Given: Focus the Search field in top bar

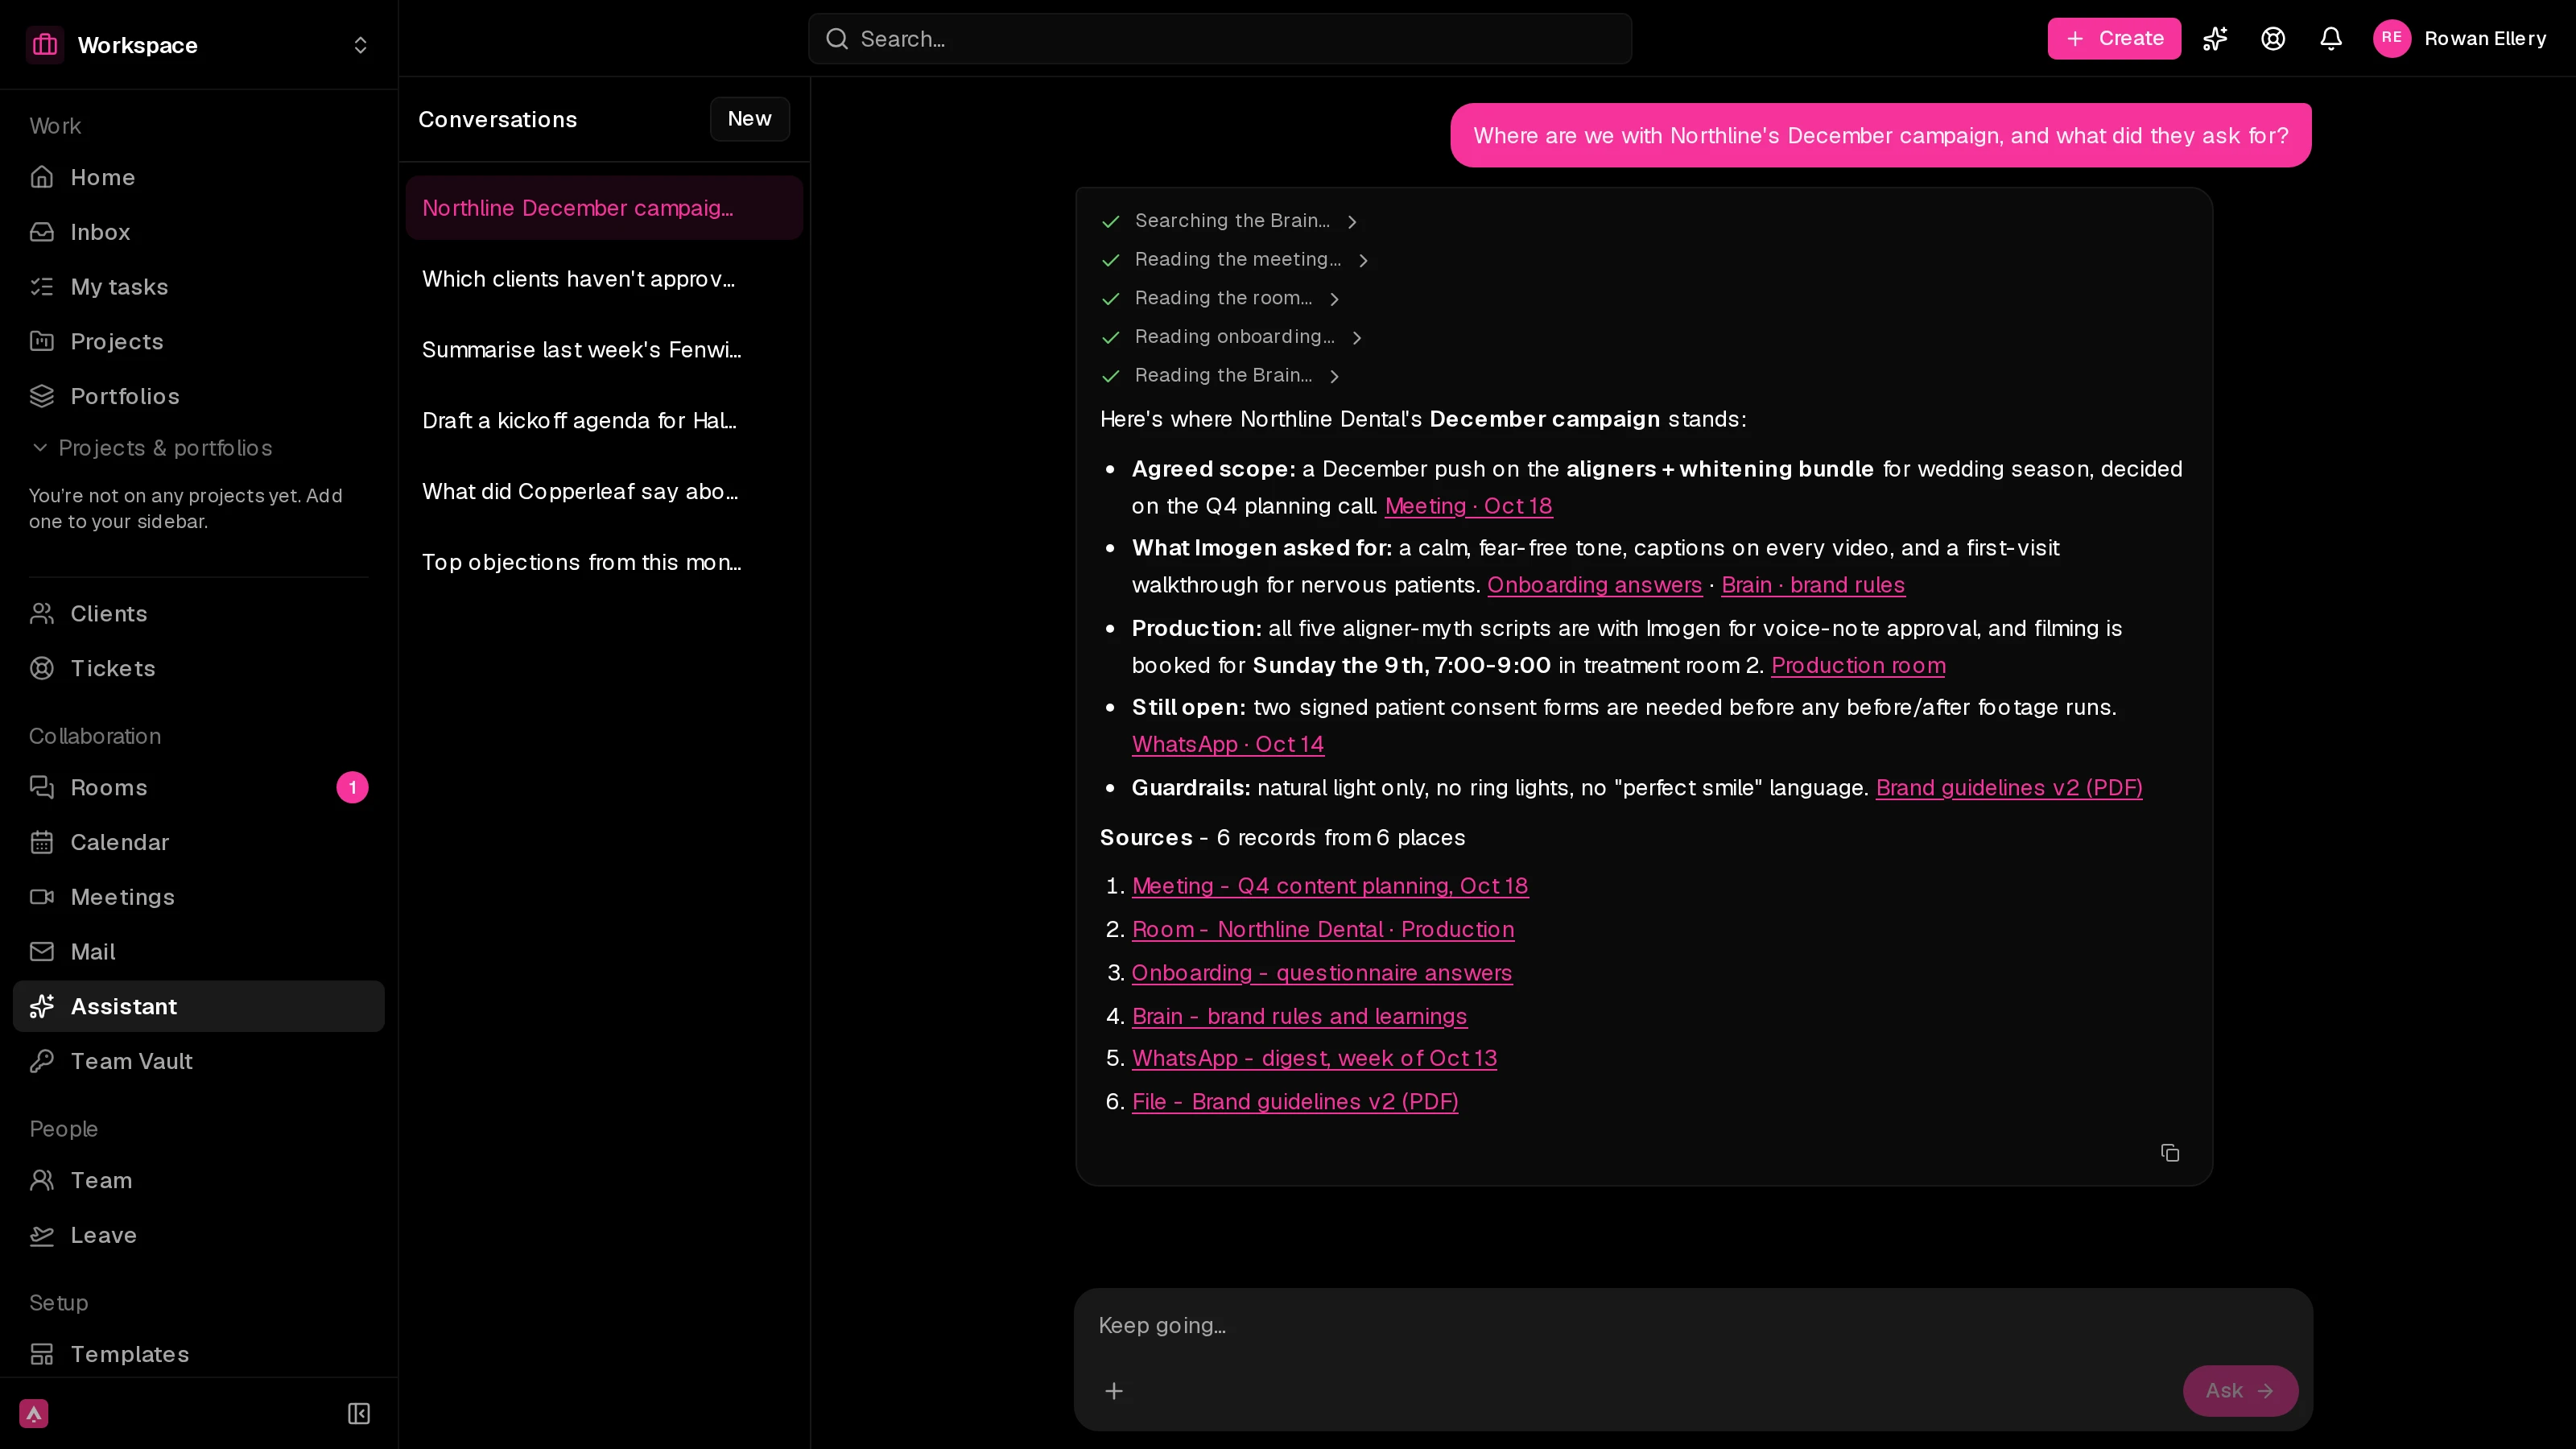Looking at the screenshot, I should [x=1220, y=39].
